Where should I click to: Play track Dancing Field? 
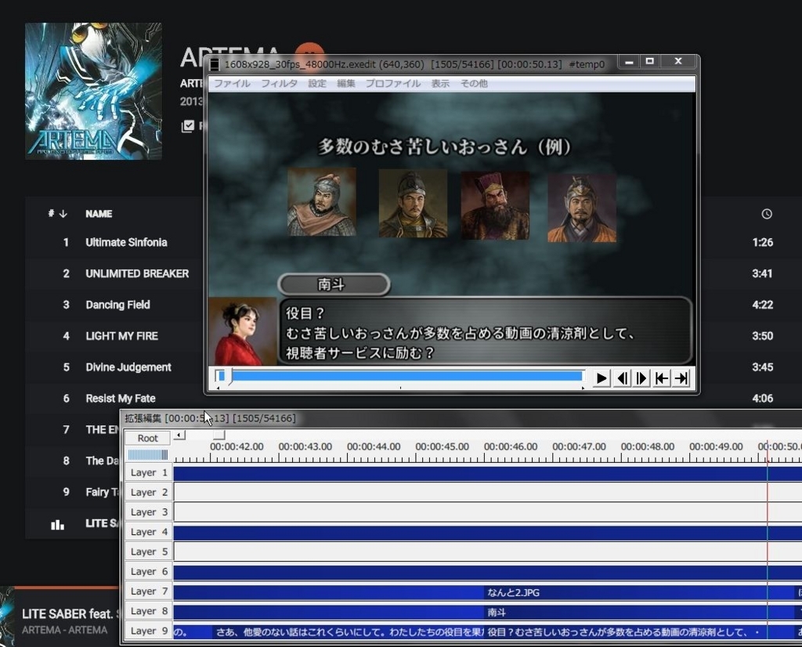[x=117, y=305]
